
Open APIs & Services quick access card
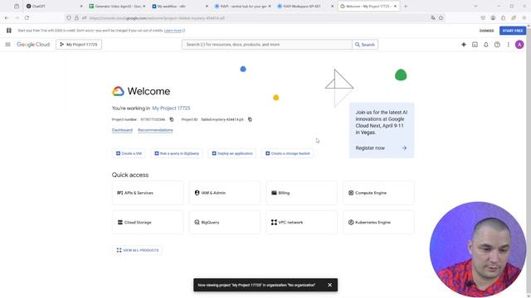(148, 193)
